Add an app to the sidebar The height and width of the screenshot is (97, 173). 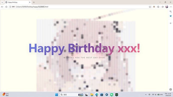coord(170,23)
